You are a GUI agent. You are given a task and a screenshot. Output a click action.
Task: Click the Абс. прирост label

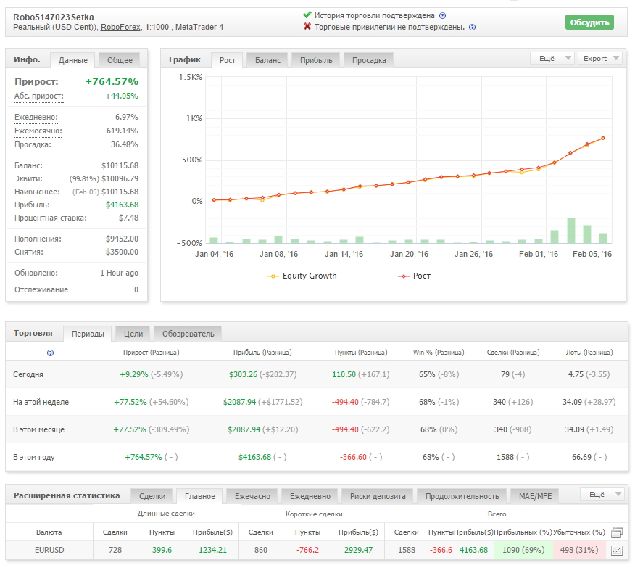point(39,96)
